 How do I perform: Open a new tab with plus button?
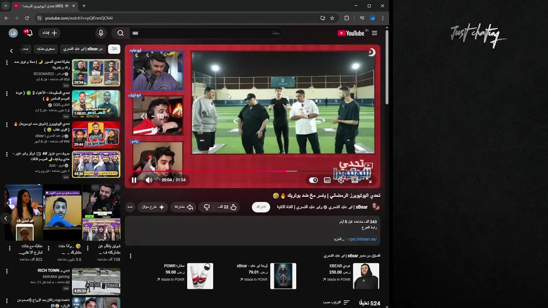point(84,6)
